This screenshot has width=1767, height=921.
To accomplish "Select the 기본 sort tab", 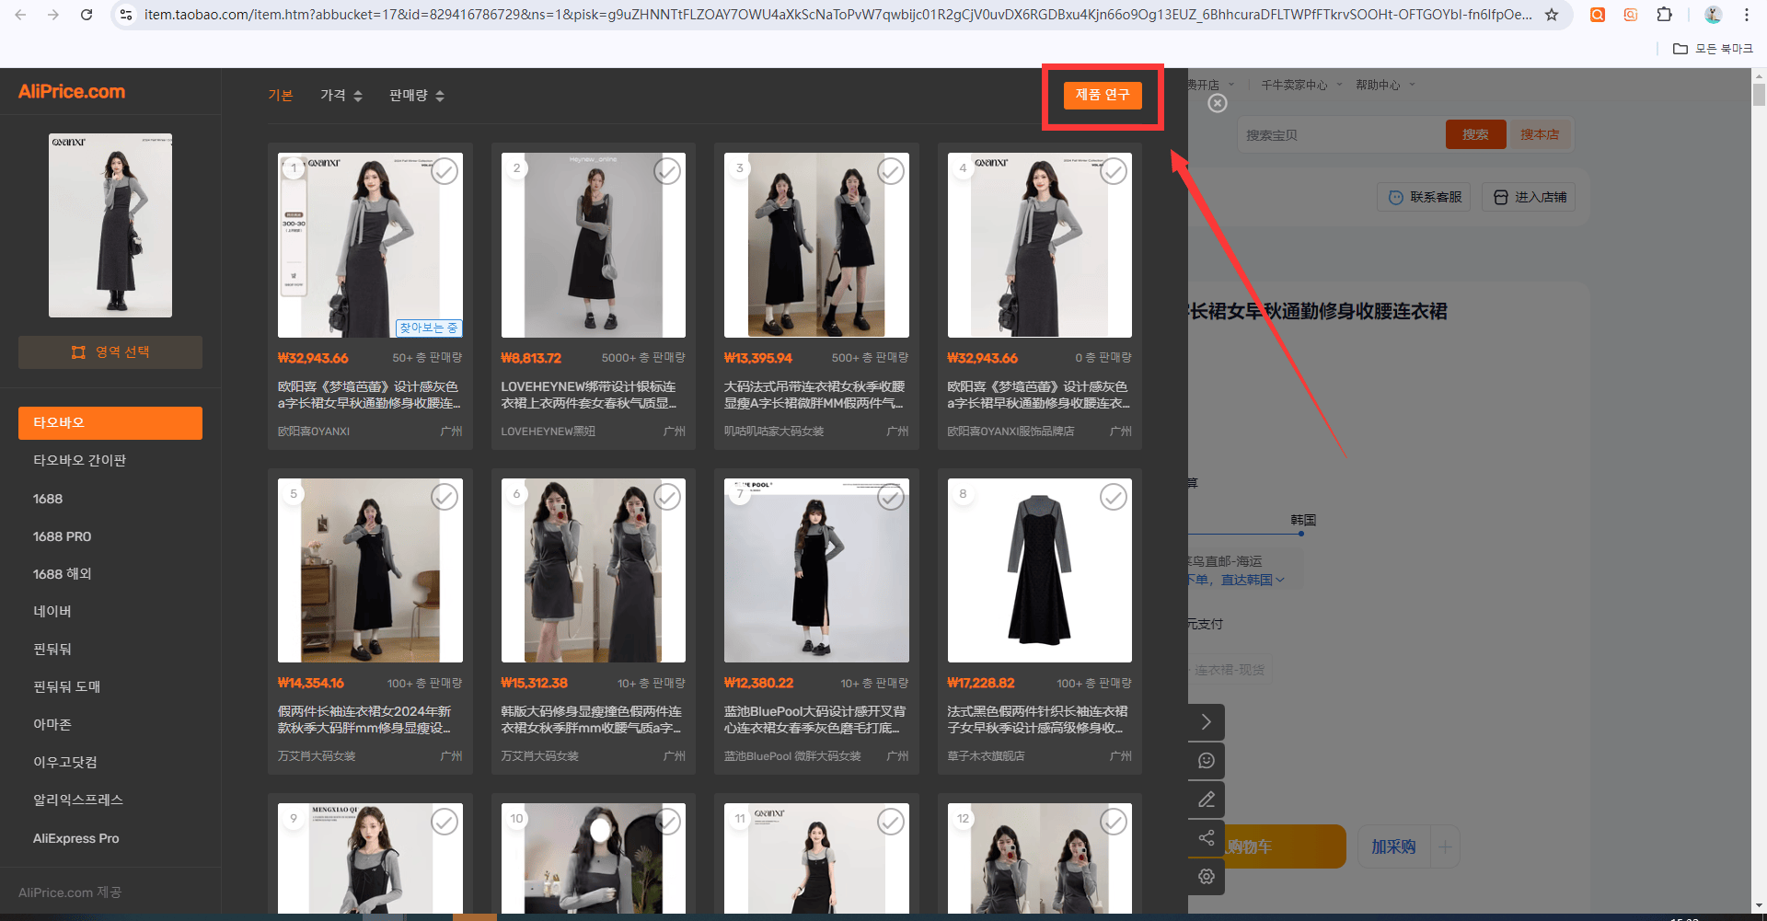I will (x=281, y=96).
